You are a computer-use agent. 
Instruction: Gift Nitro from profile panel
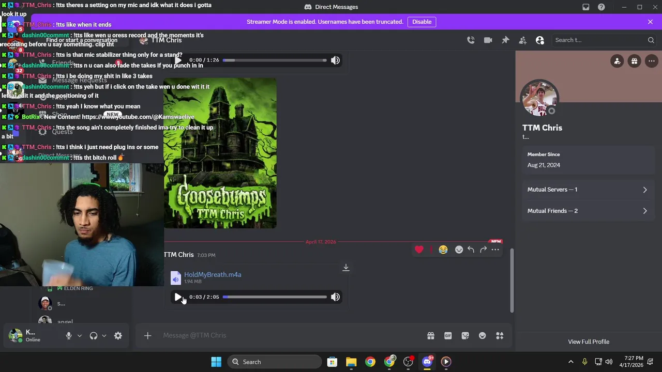coord(634,61)
